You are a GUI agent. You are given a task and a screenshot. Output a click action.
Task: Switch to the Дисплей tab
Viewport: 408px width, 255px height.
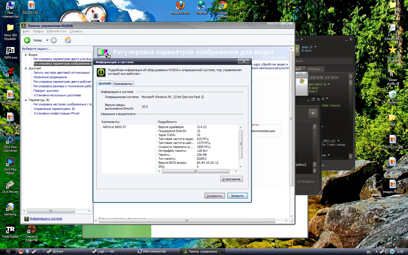tap(105, 83)
